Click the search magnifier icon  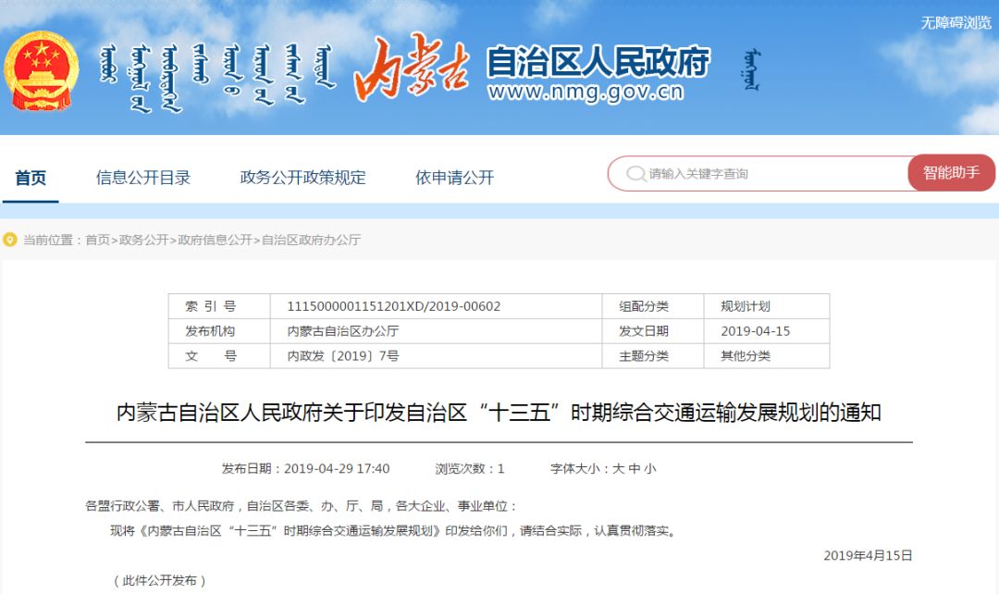(x=635, y=173)
